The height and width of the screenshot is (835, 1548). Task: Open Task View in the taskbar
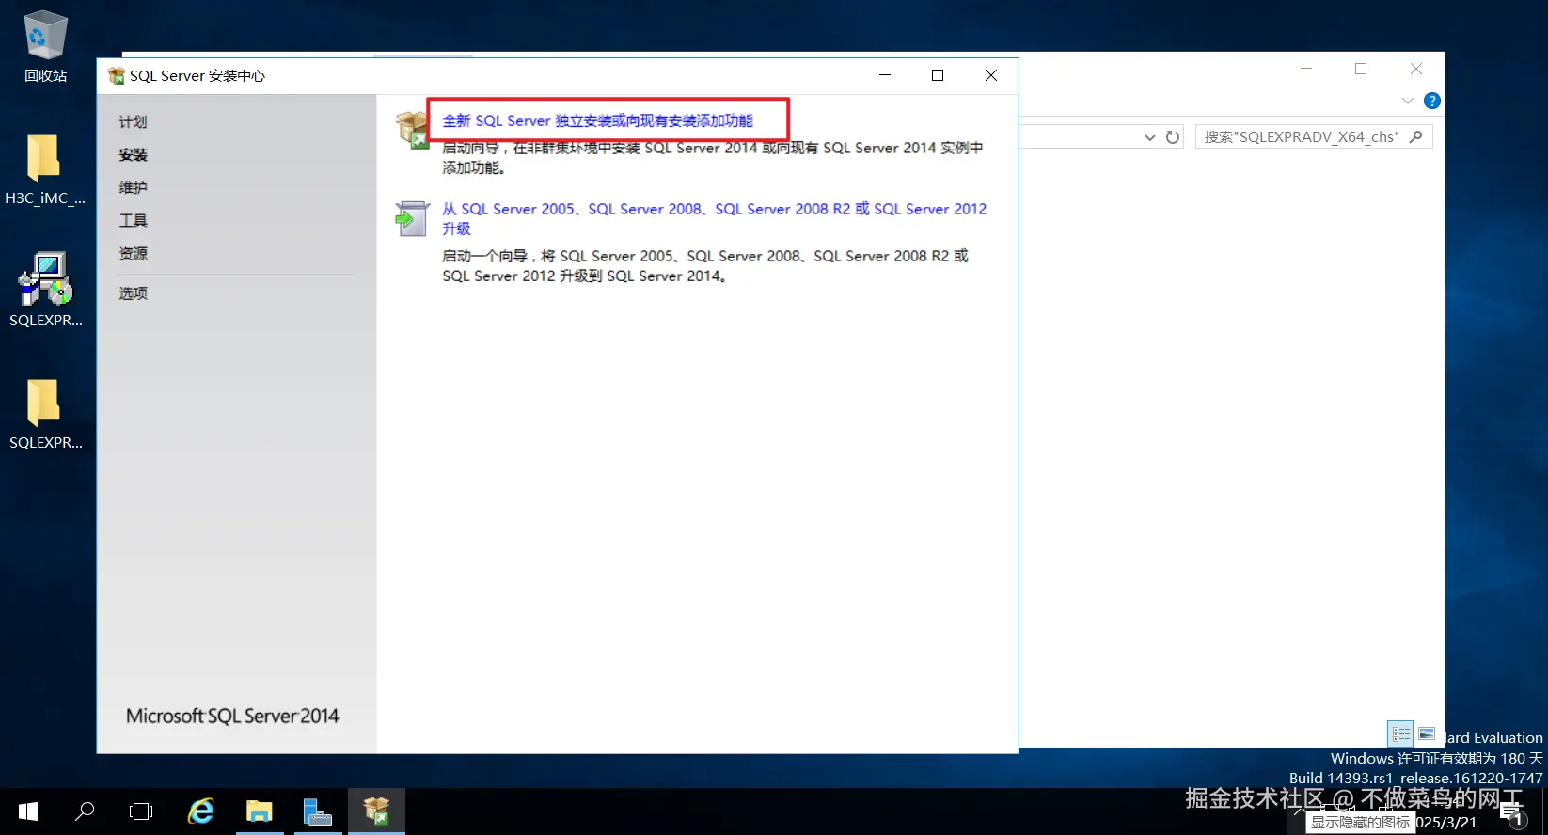[141, 811]
